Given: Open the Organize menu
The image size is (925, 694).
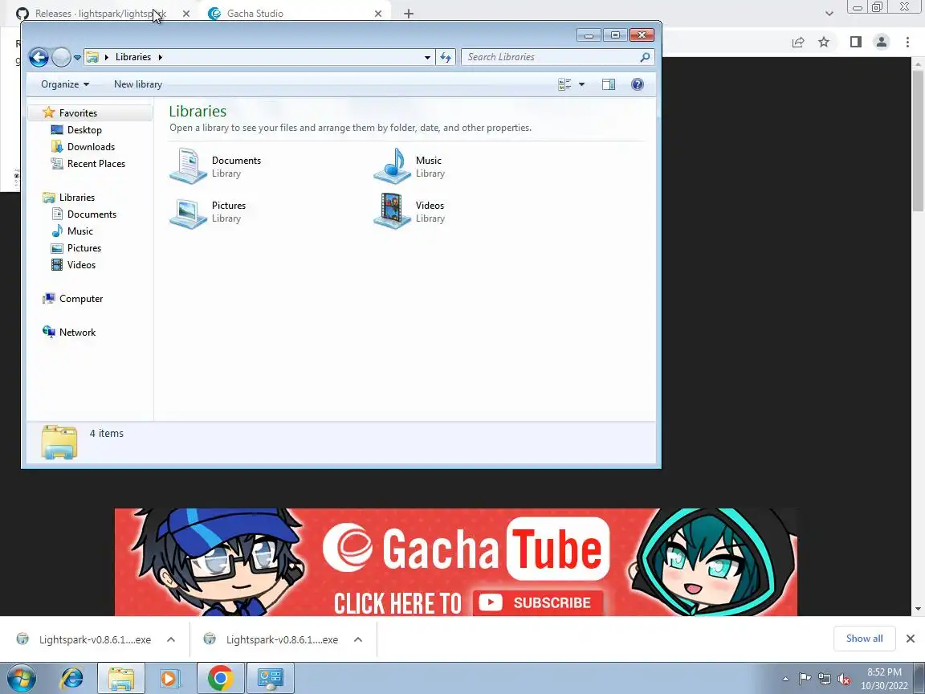Looking at the screenshot, I should (65, 84).
